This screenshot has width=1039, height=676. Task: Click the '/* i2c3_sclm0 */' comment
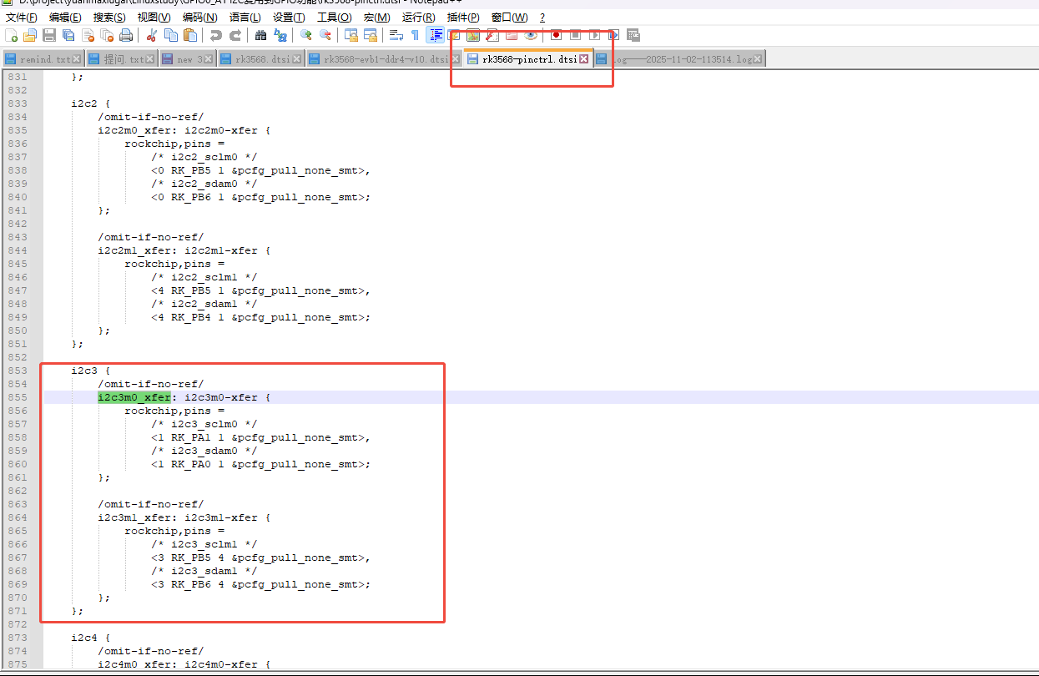pyautogui.click(x=204, y=424)
